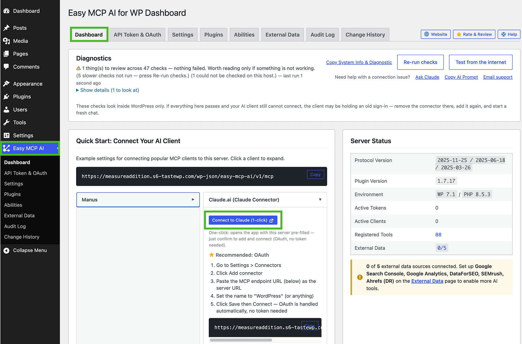
Task: Open API Token & OAuth submenu item
Action: tap(26, 173)
